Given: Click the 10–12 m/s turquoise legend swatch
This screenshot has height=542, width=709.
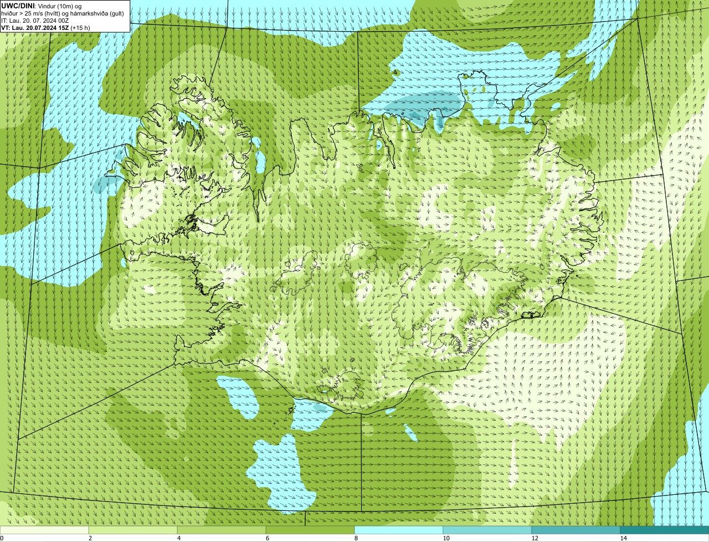Looking at the screenshot, I should tap(487, 530).
